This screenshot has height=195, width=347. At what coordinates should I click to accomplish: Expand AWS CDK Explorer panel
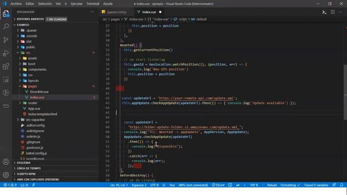click(x=38, y=179)
